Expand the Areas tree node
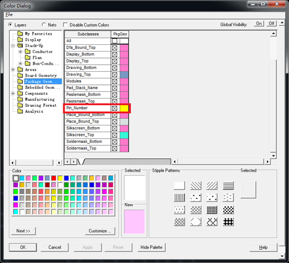This screenshot has height=263, width=289. click(x=13, y=70)
